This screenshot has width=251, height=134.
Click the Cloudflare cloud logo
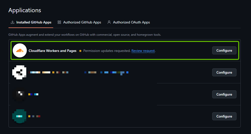point(20,50)
